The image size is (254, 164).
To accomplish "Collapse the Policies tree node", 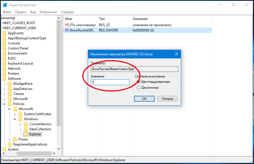I will (x=4, y=104).
